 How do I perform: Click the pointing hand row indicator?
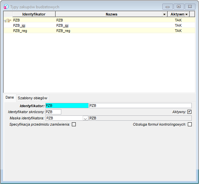pos(8,20)
